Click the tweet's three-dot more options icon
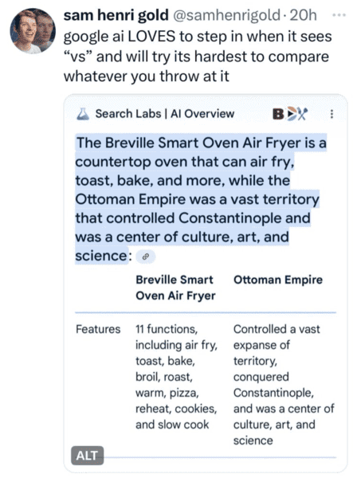Screen dimensions: 357x478 [339, 15]
